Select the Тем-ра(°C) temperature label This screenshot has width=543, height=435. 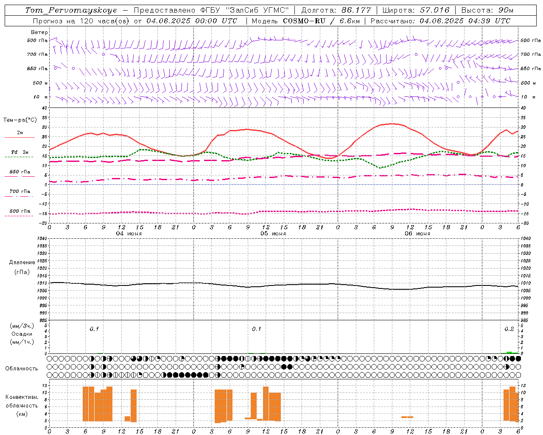[20, 120]
